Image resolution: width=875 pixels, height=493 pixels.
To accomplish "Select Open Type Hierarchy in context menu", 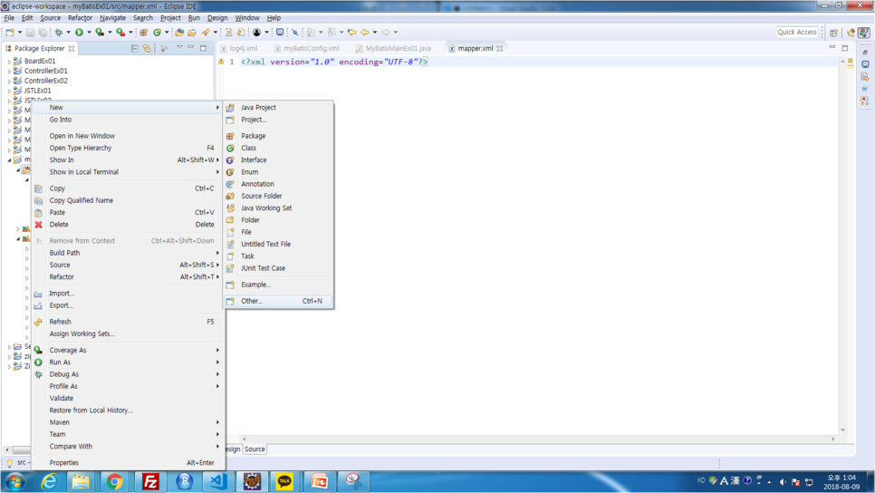I will tap(127, 148).
